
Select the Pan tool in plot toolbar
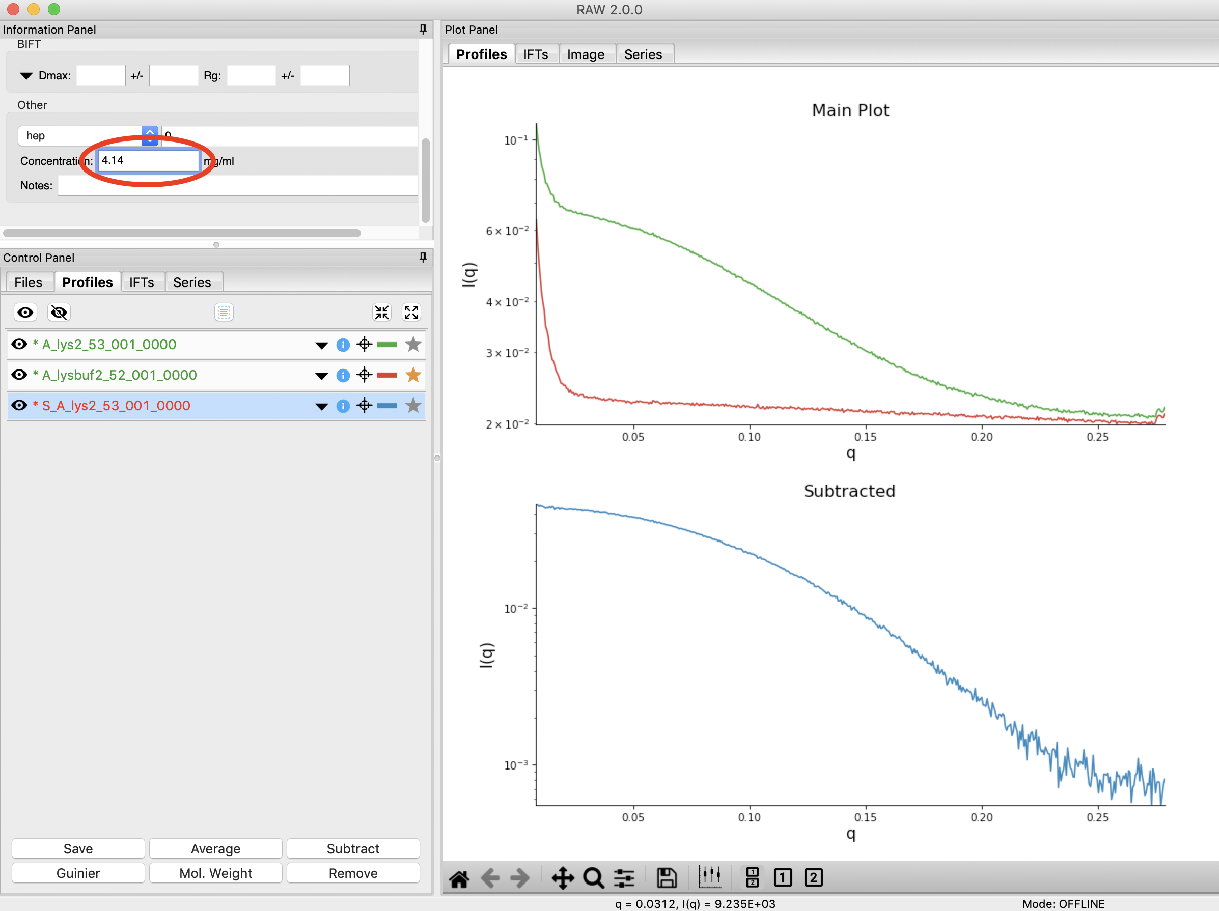(x=563, y=878)
